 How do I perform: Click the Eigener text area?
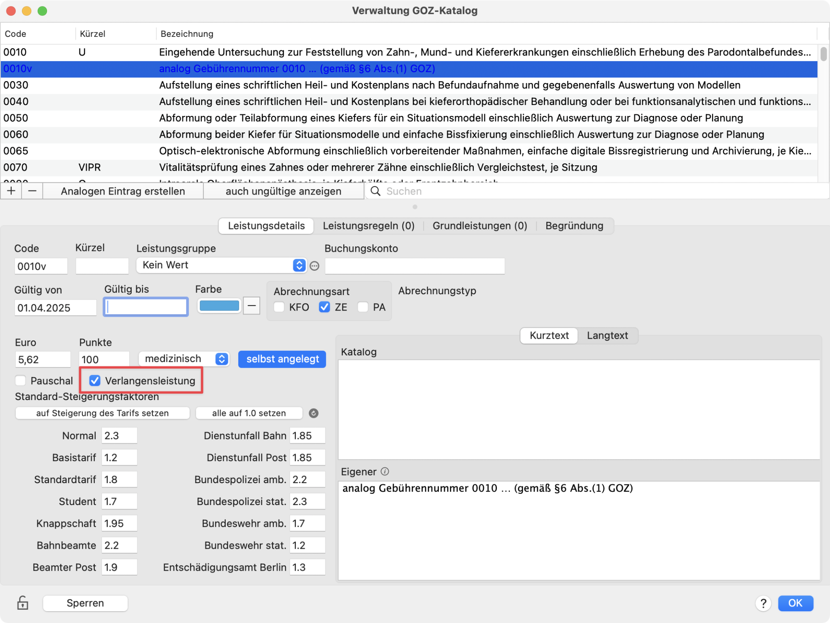579,530
